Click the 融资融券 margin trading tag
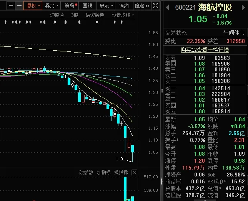Image resolution: width=248 pixels, height=201 pixels. coord(95,15)
